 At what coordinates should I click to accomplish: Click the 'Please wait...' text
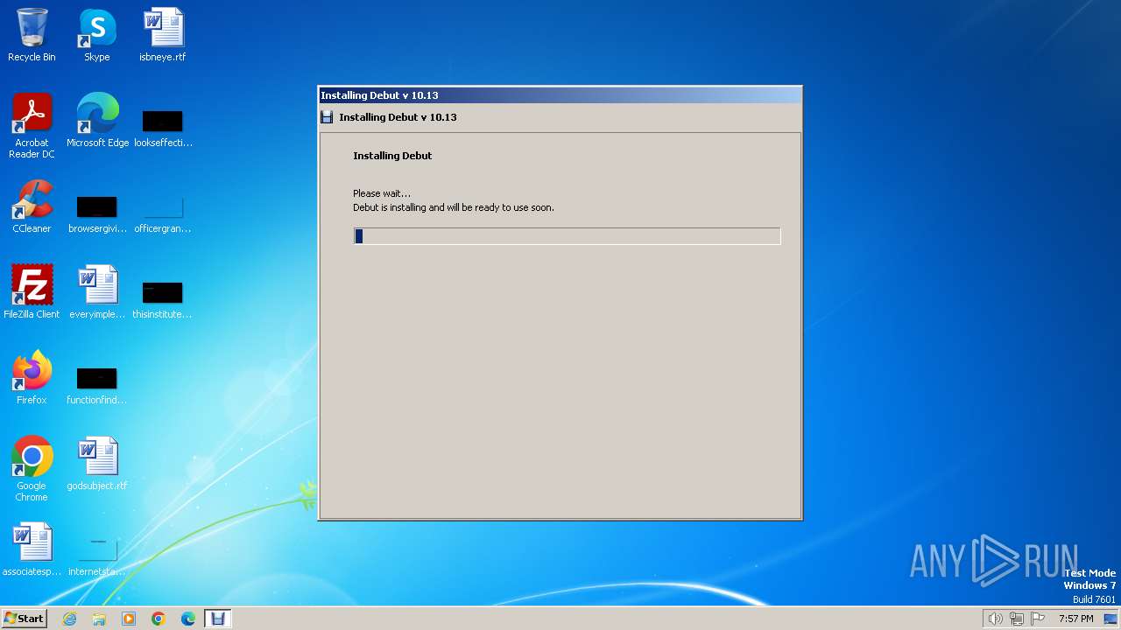pos(382,193)
